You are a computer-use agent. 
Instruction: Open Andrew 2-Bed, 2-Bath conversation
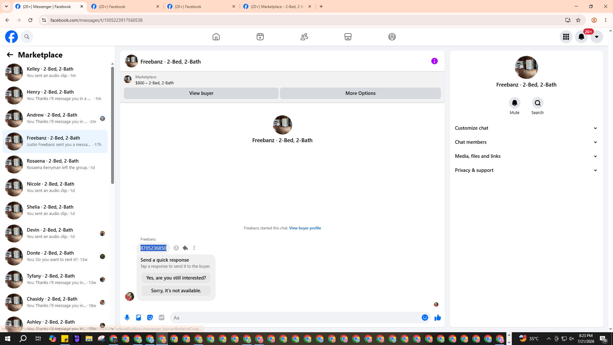pos(55,119)
